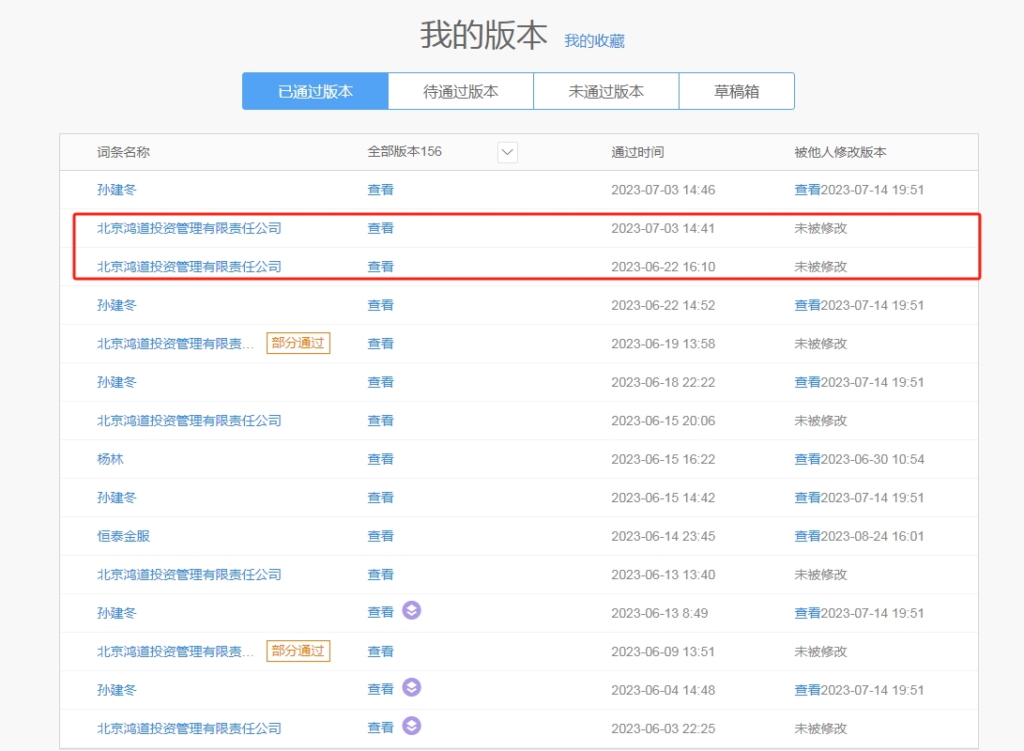
Task: Click the 部分通过 badge in the 2023-06-19 row
Action: [x=298, y=343]
